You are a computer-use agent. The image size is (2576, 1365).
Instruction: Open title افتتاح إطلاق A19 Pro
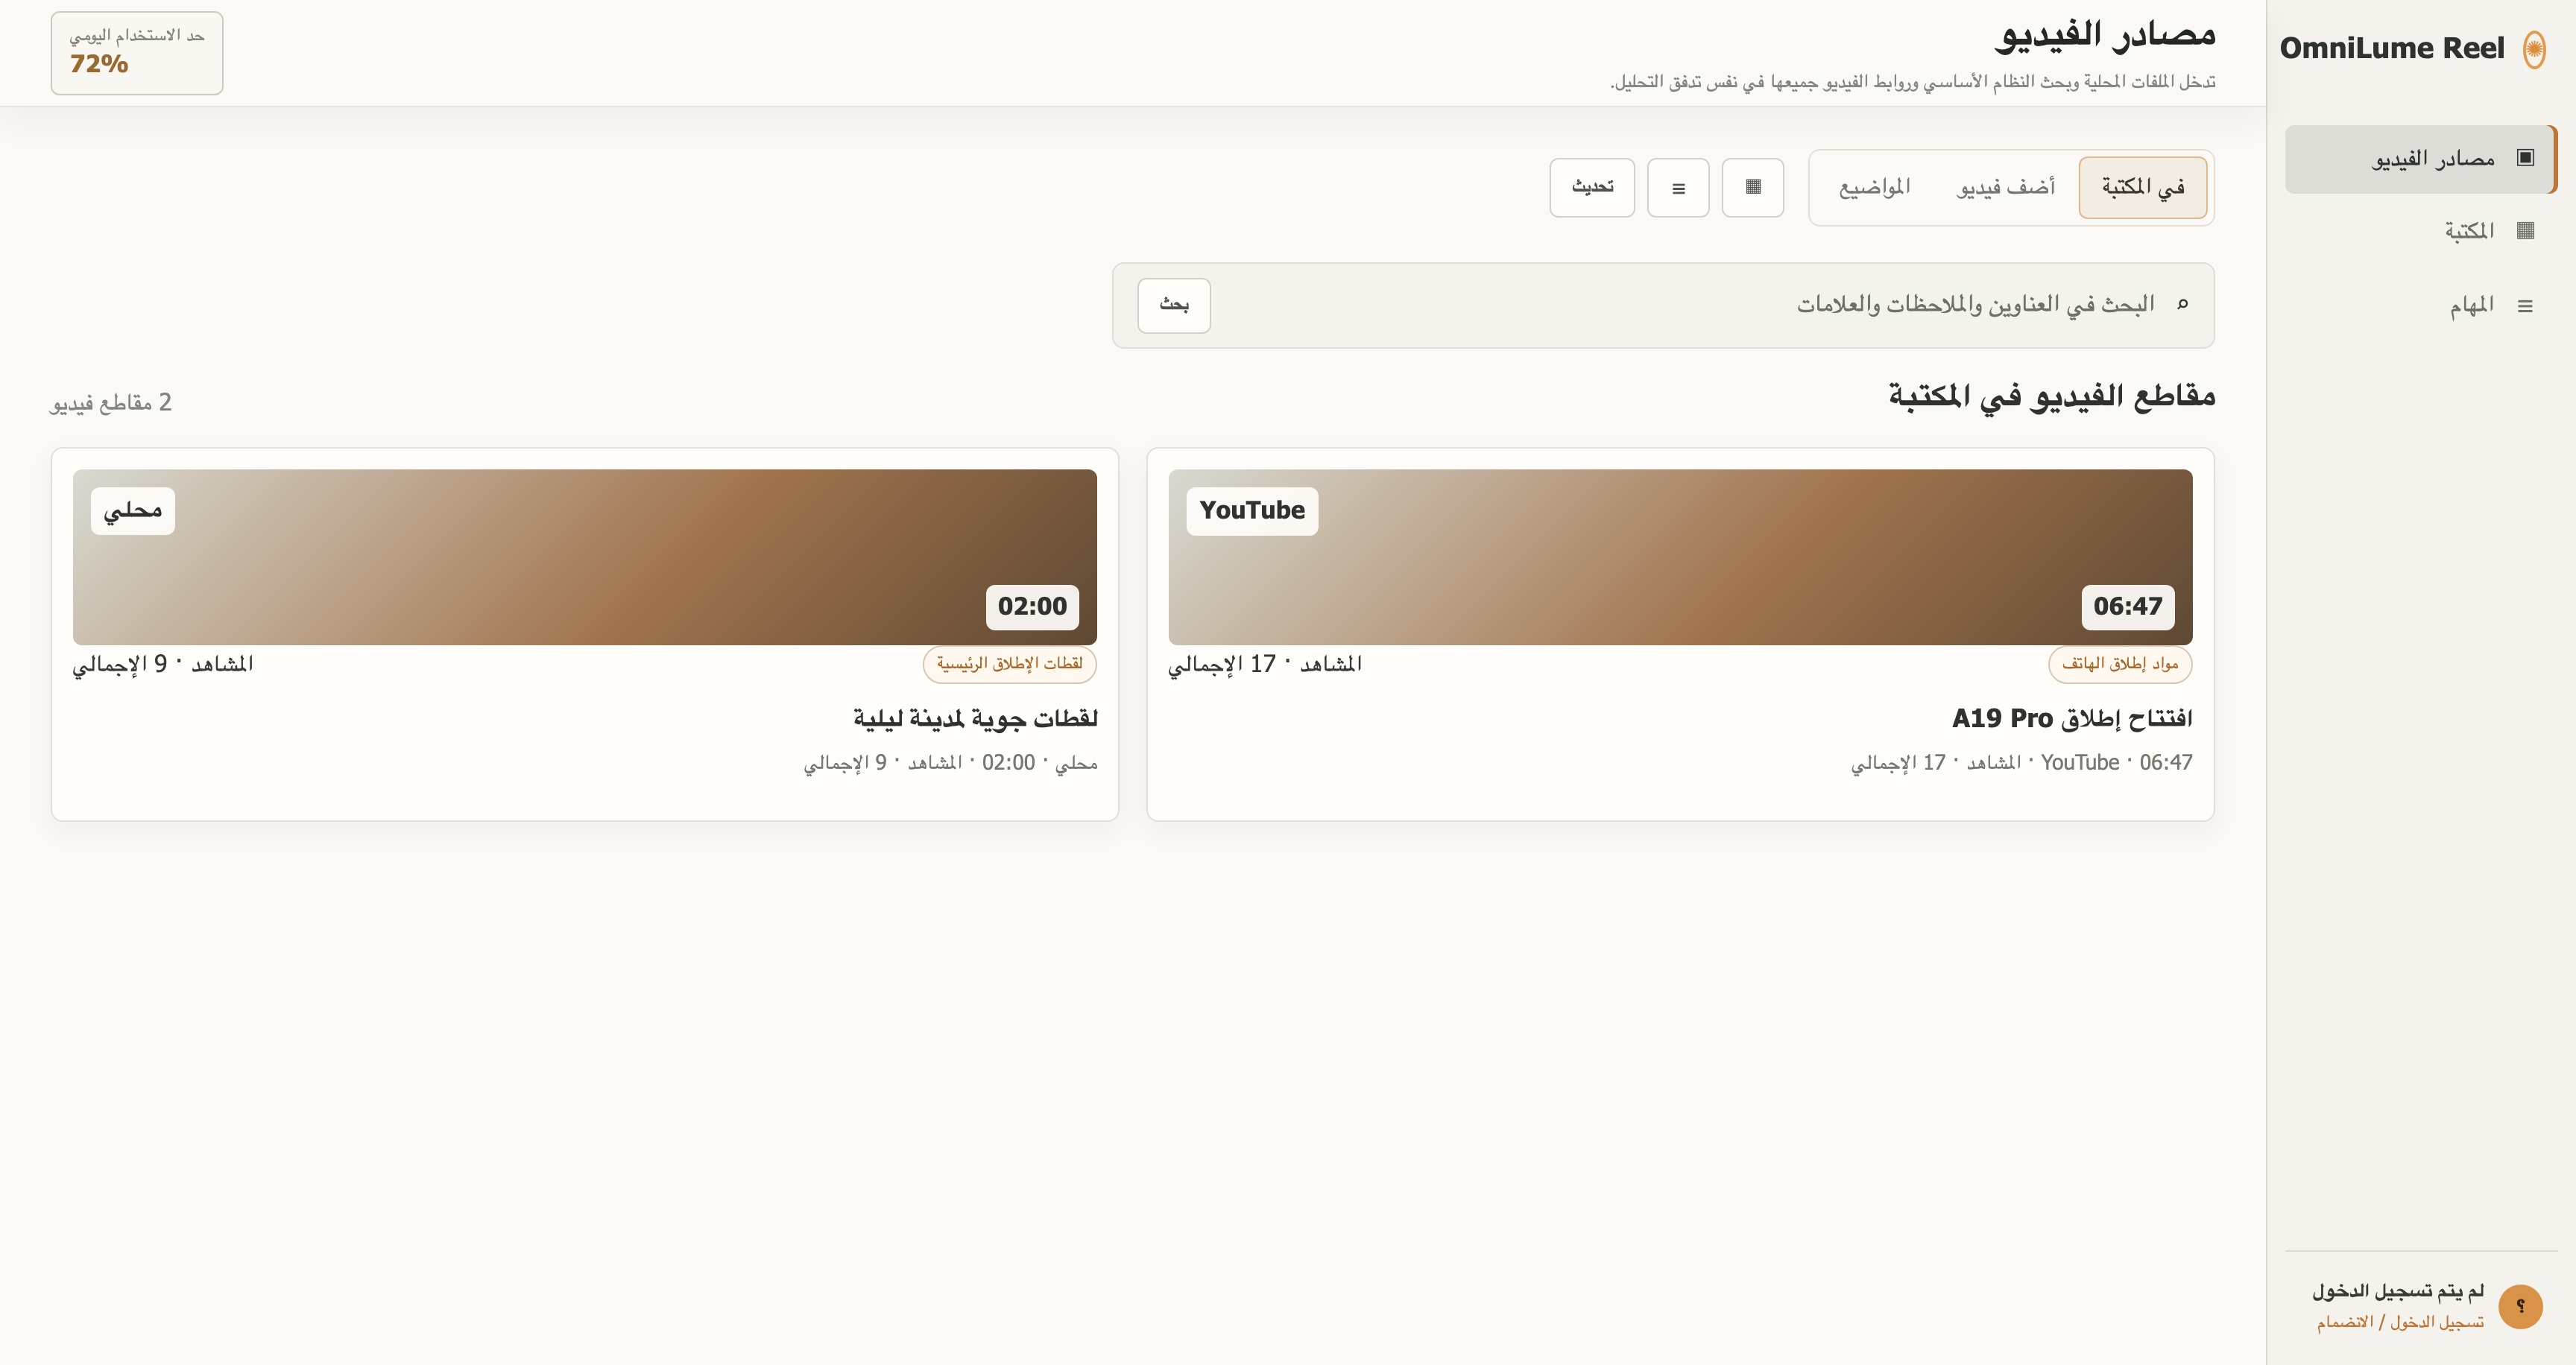(x=2072, y=718)
